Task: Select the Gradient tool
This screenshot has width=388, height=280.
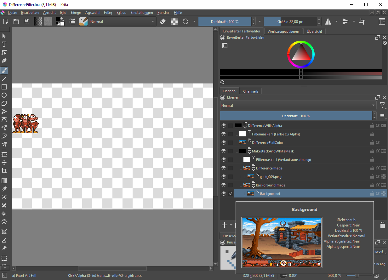Action: [4, 181]
